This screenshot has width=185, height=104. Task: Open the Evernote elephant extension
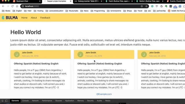pyautogui.click(x=166, y=6)
